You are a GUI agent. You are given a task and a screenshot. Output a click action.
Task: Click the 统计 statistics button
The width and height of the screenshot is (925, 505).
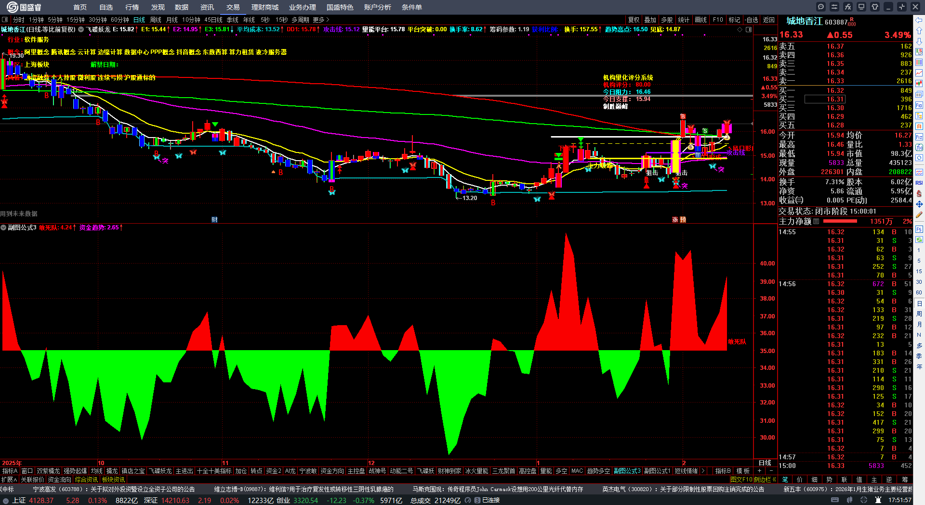pyautogui.click(x=684, y=20)
